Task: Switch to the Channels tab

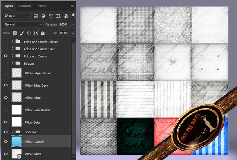Action: coord(25,6)
